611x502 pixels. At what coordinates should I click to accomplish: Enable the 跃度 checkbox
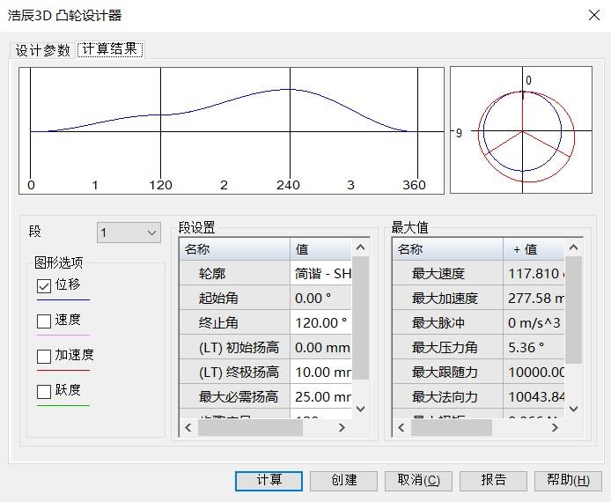[44, 392]
